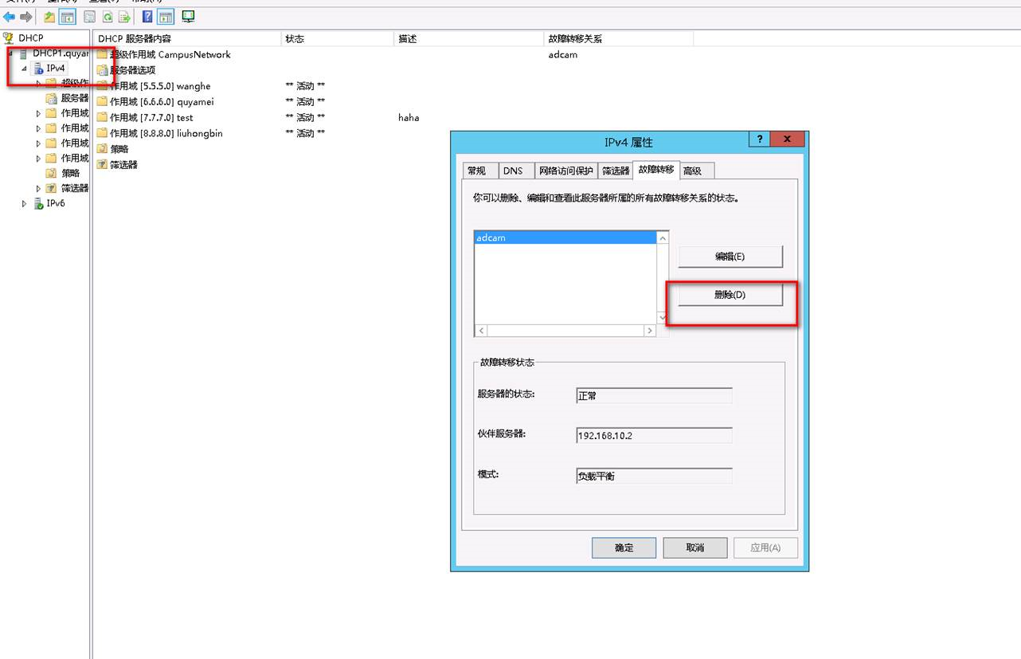Image resolution: width=1021 pixels, height=659 pixels.
Task: Click the 编辑(E) button
Action: tap(730, 257)
